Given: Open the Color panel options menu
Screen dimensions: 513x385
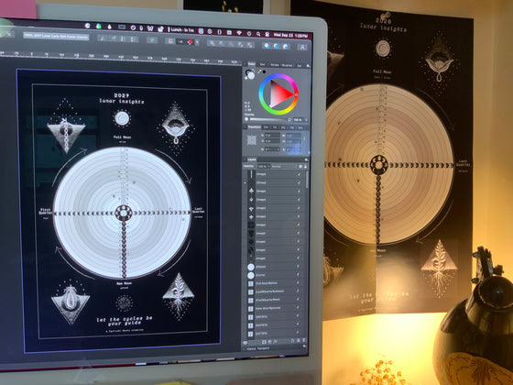Looking at the screenshot, I should [x=308, y=66].
